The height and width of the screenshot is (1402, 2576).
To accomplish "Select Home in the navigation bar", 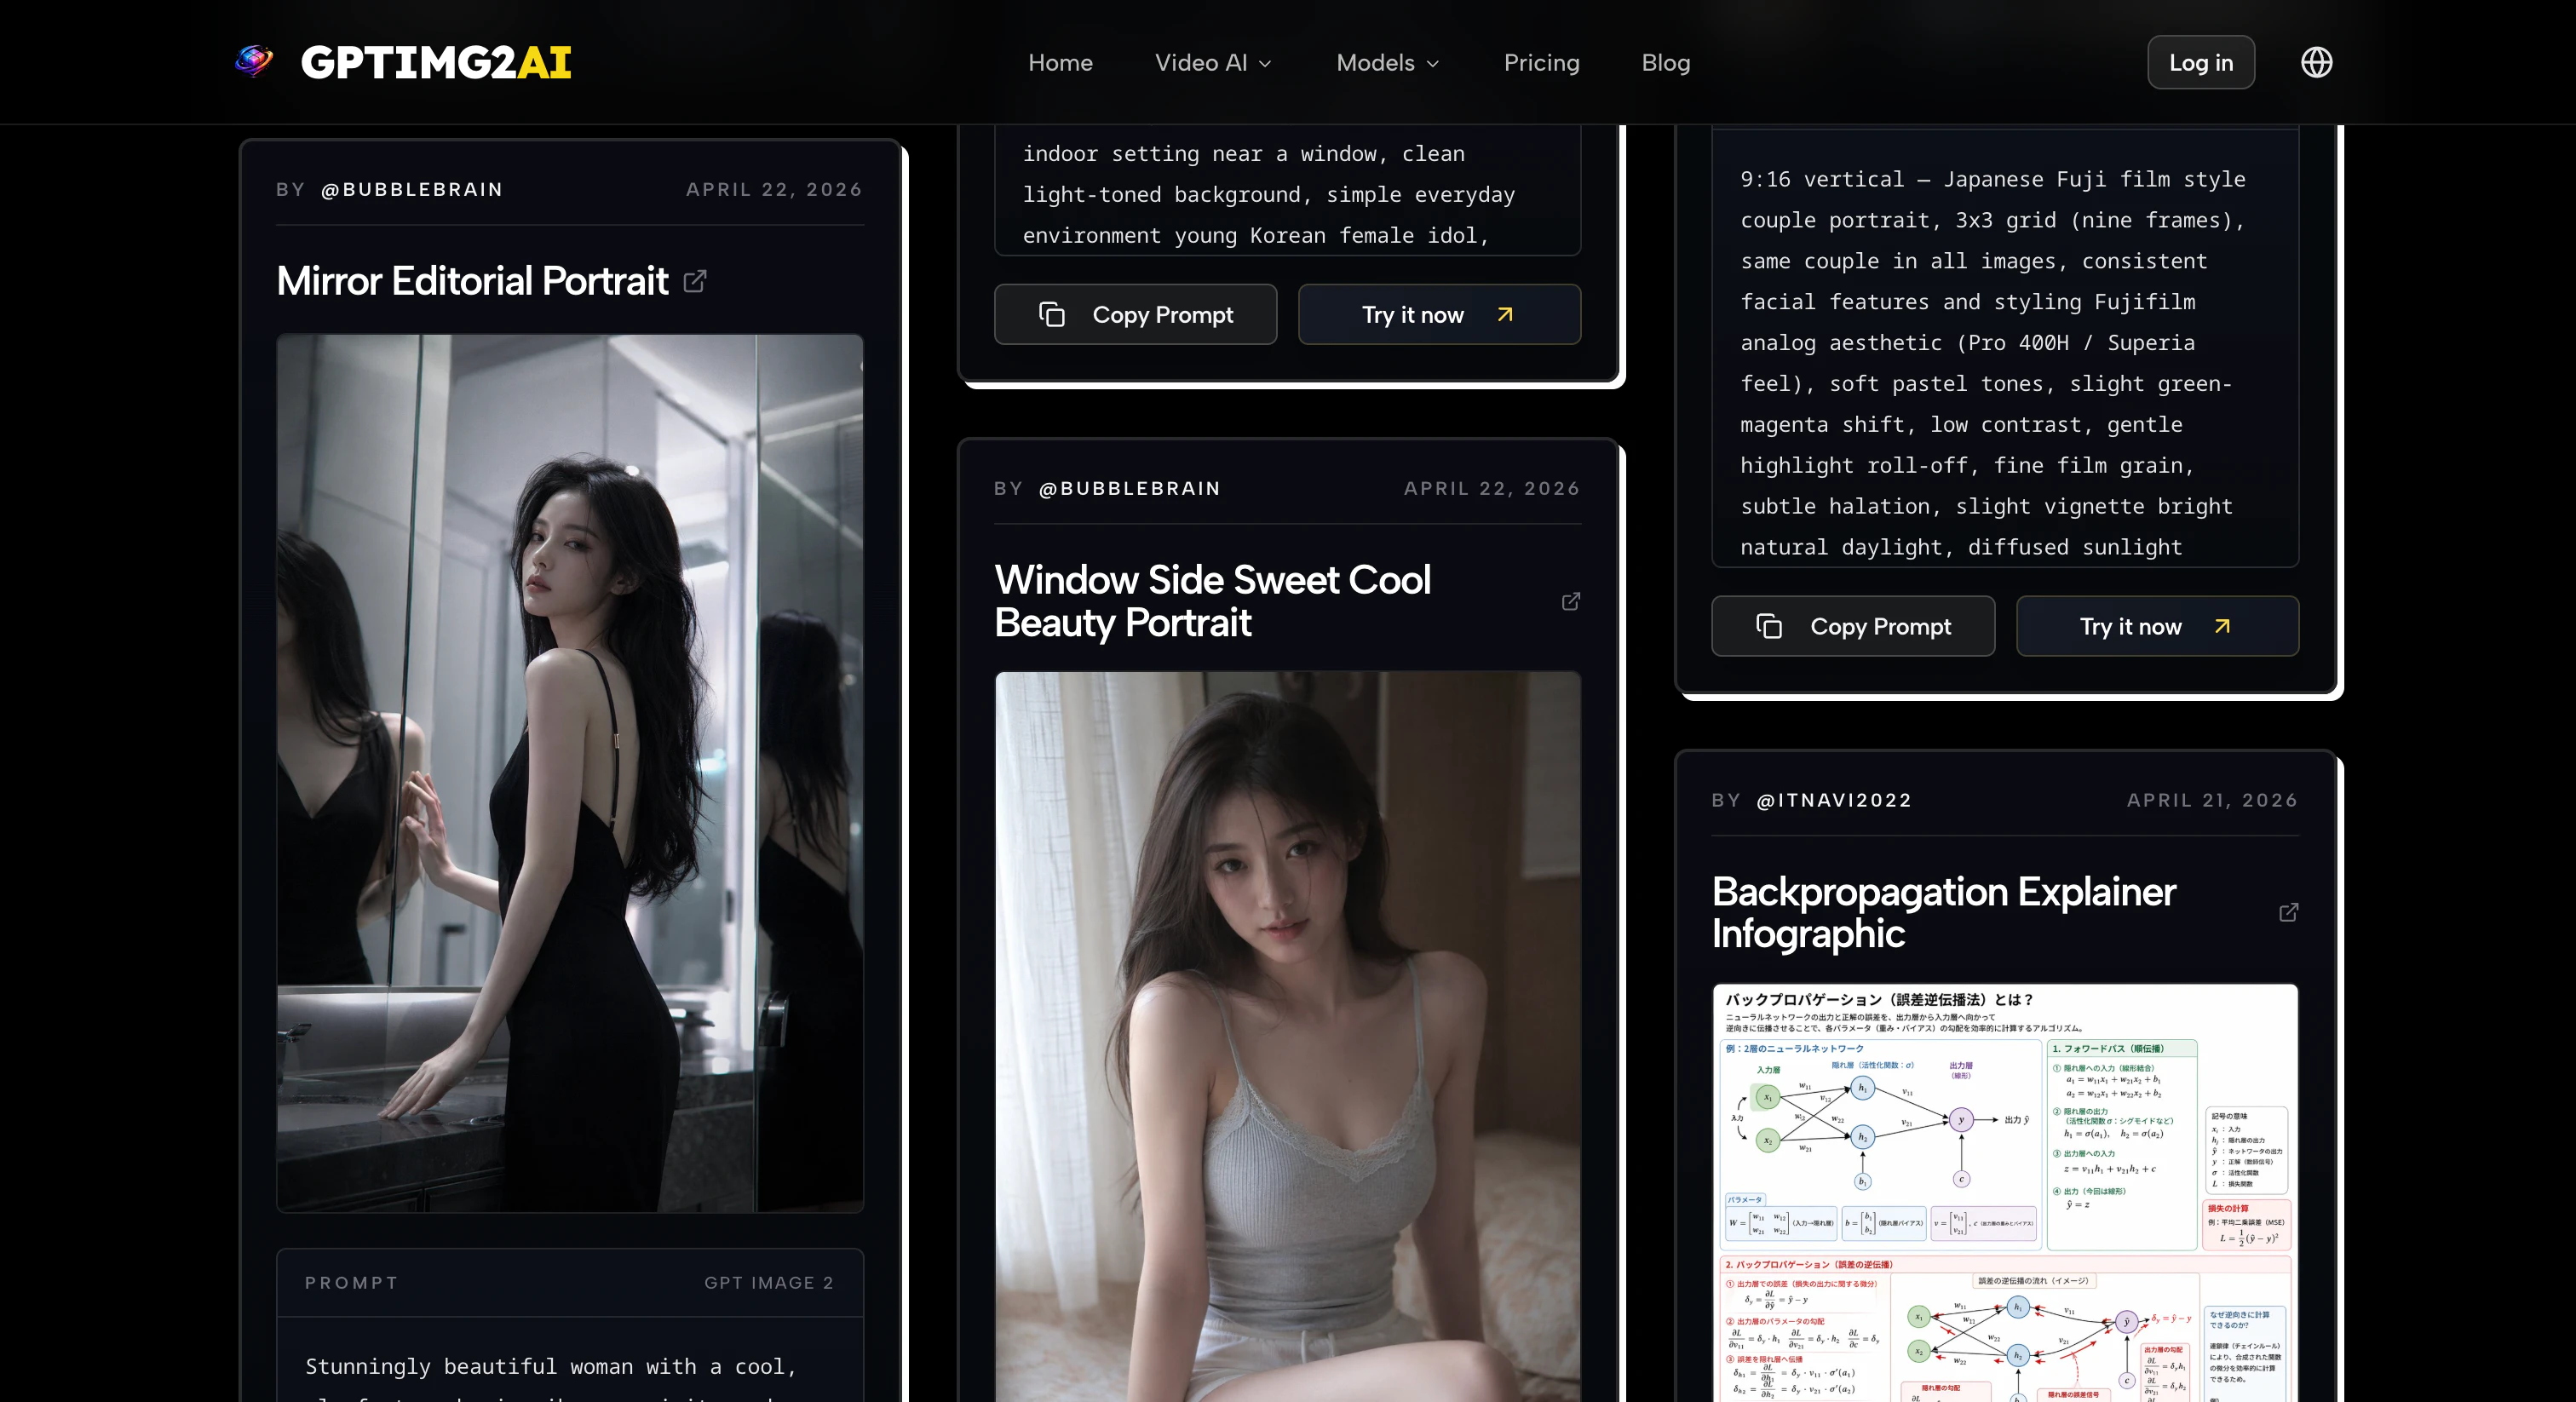I will coord(1060,62).
